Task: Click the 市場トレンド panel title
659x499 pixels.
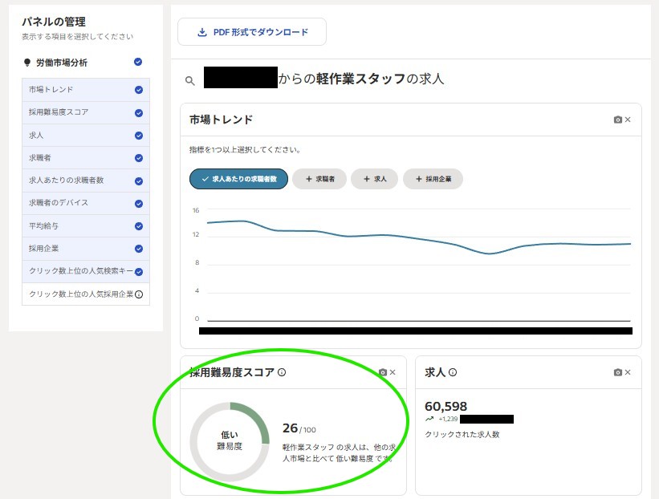Action: pyautogui.click(x=221, y=120)
